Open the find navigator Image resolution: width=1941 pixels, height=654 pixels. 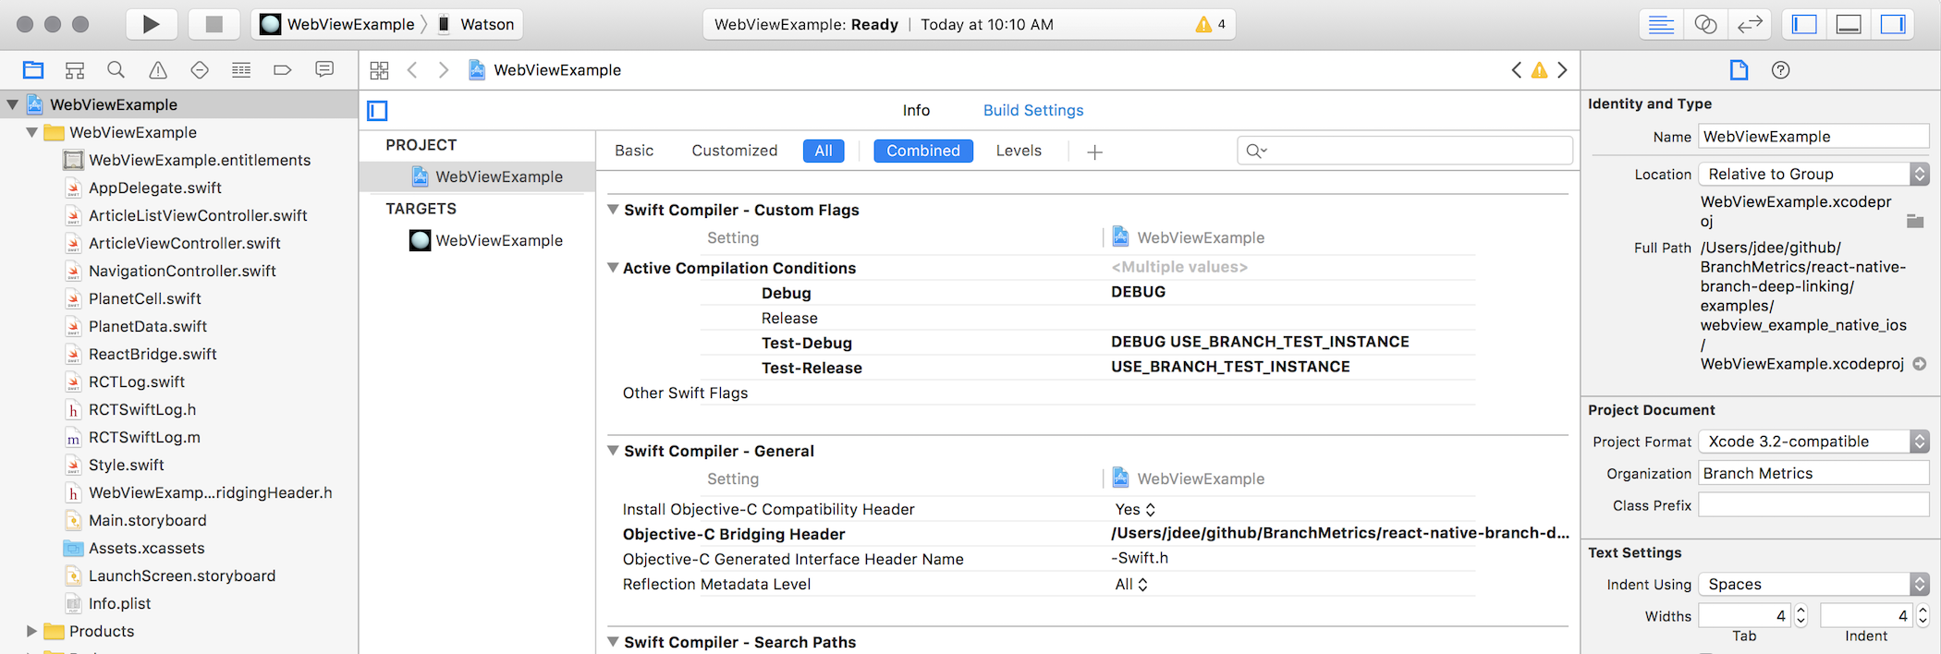coord(116,69)
